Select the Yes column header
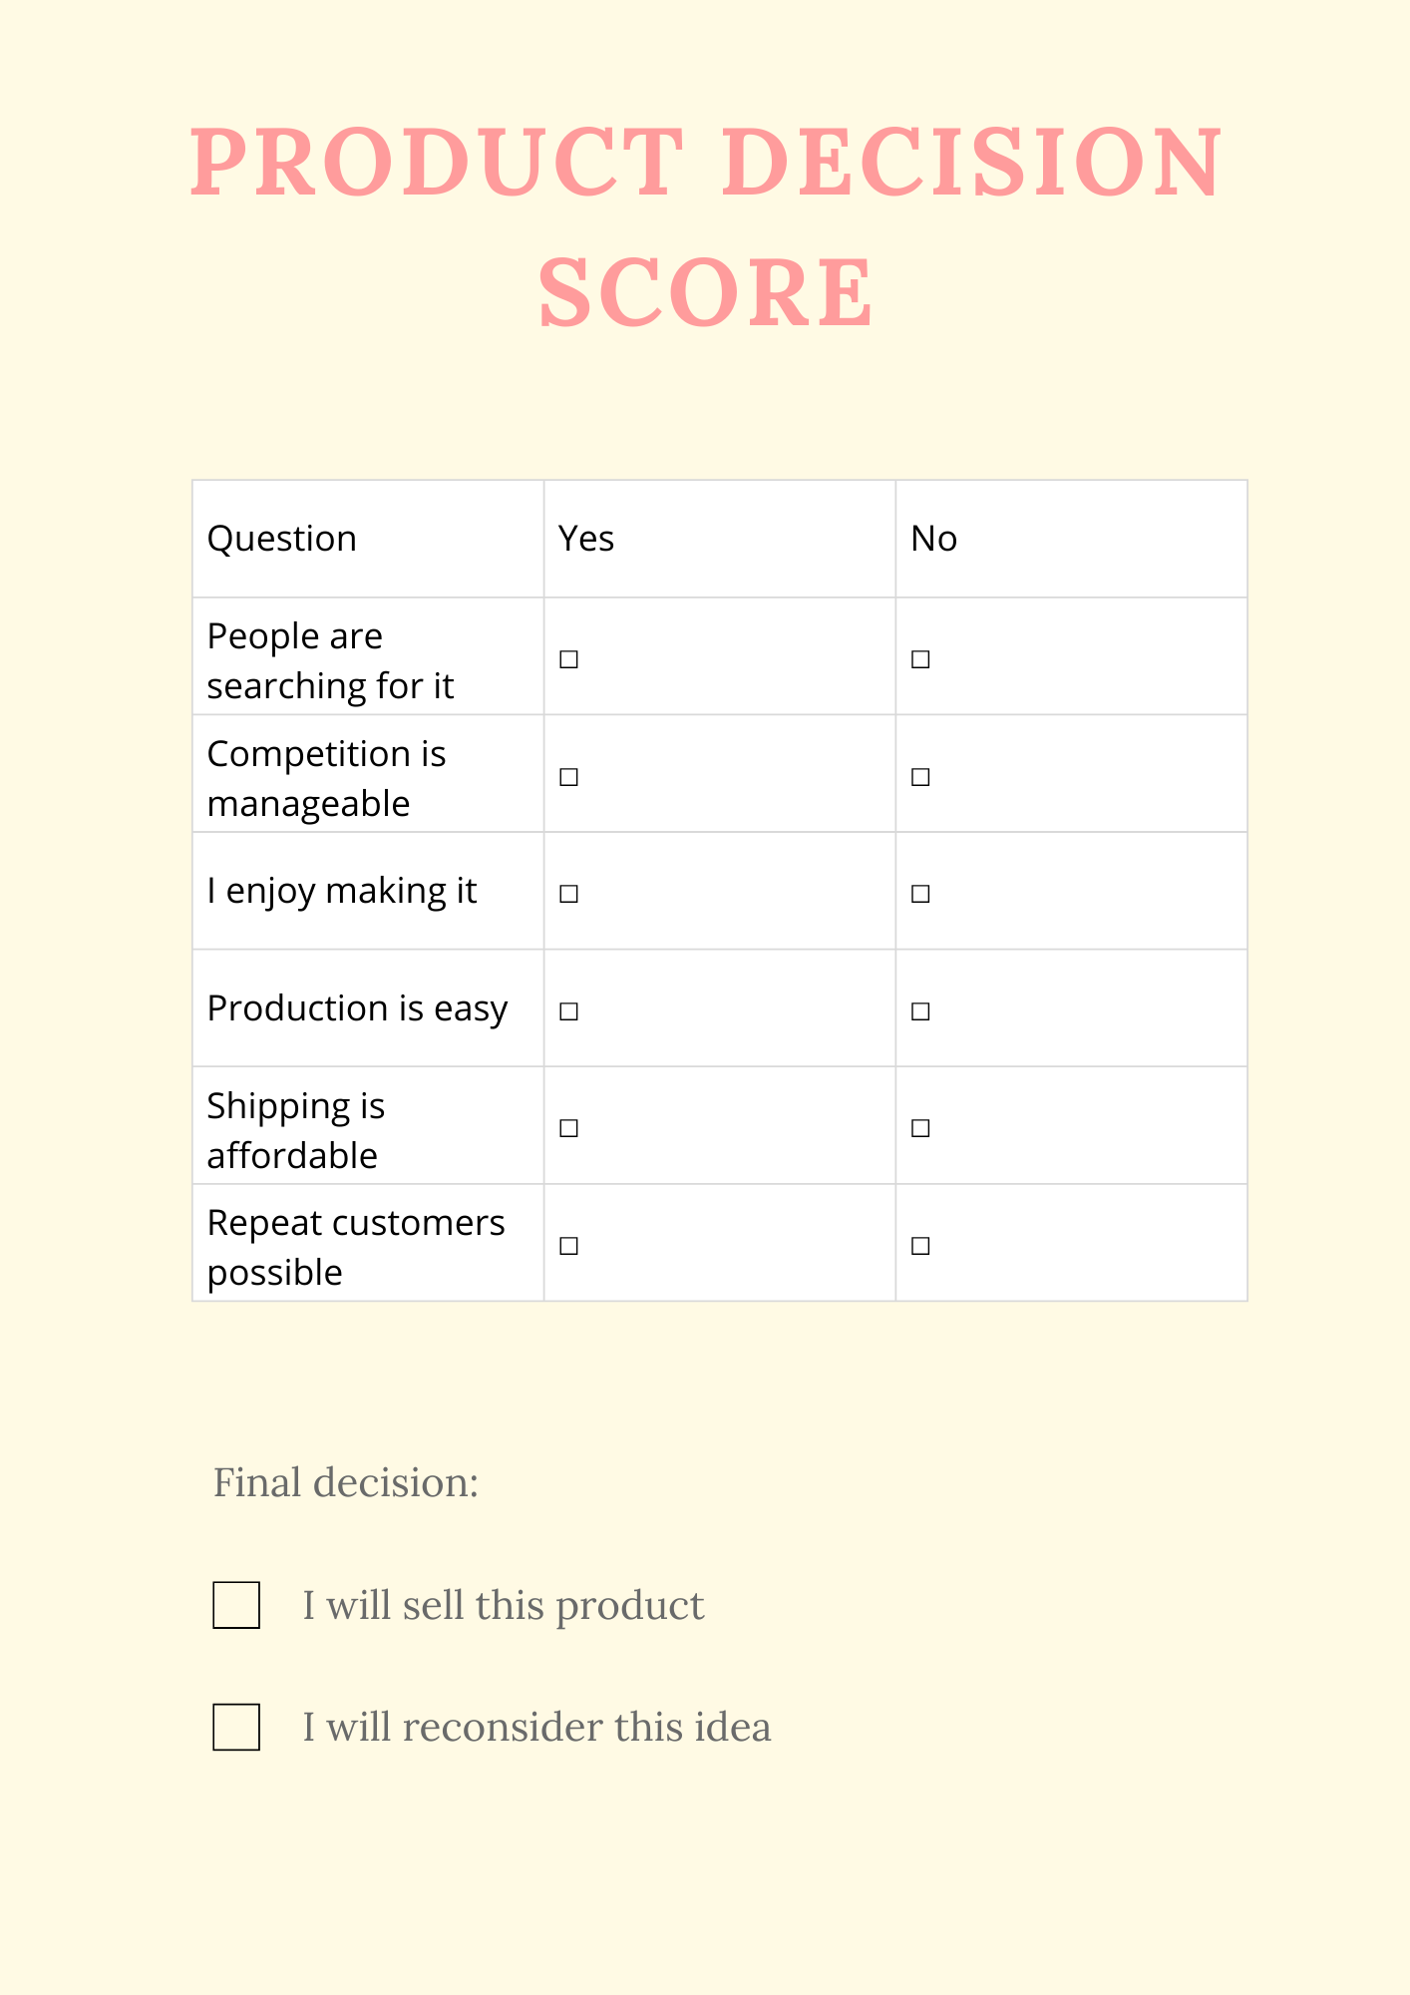The height and width of the screenshot is (1995, 1410). [x=586, y=539]
